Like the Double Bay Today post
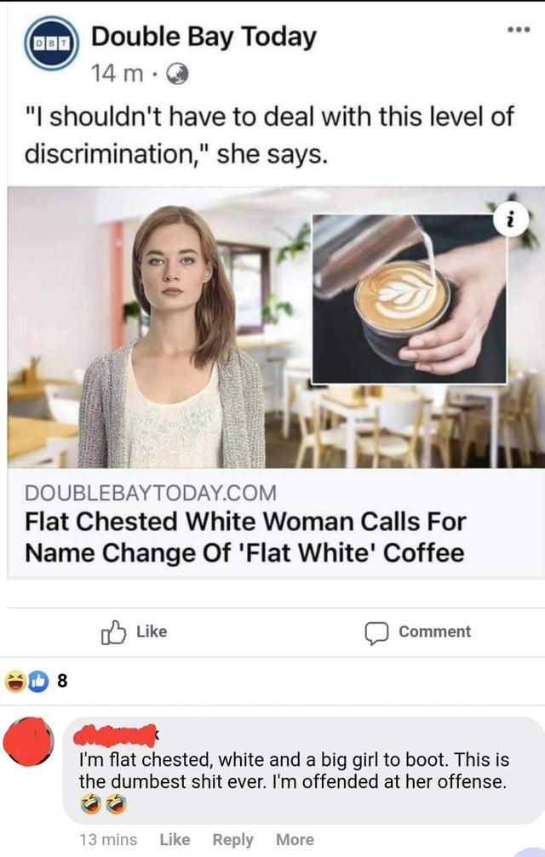 [135, 632]
